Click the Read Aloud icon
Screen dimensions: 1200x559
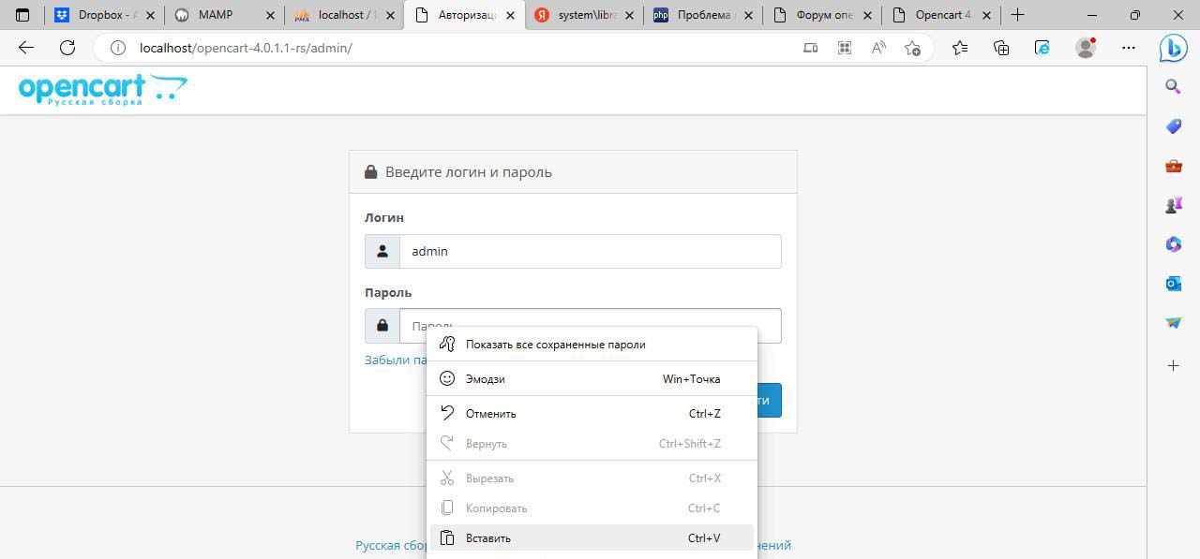(878, 48)
